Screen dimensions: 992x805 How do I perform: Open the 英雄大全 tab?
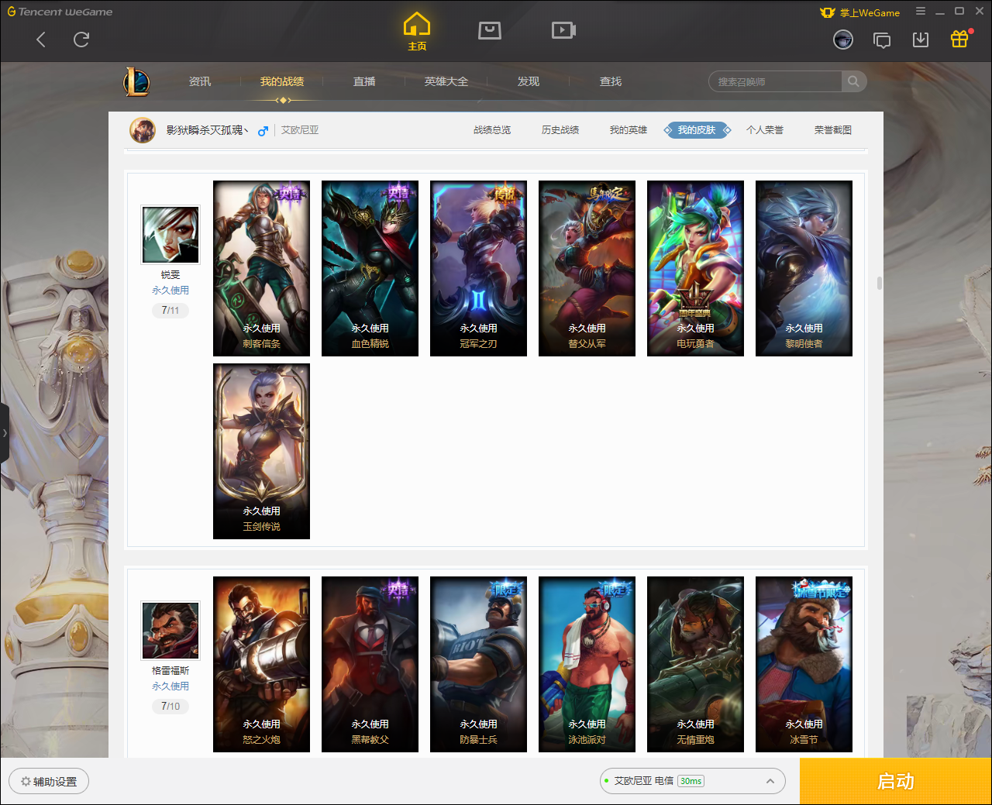click(x=446, y=81)
